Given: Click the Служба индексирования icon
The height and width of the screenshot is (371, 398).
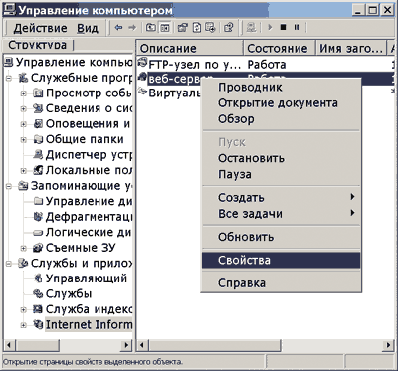Looking at the screenshot, I should 38,309.
